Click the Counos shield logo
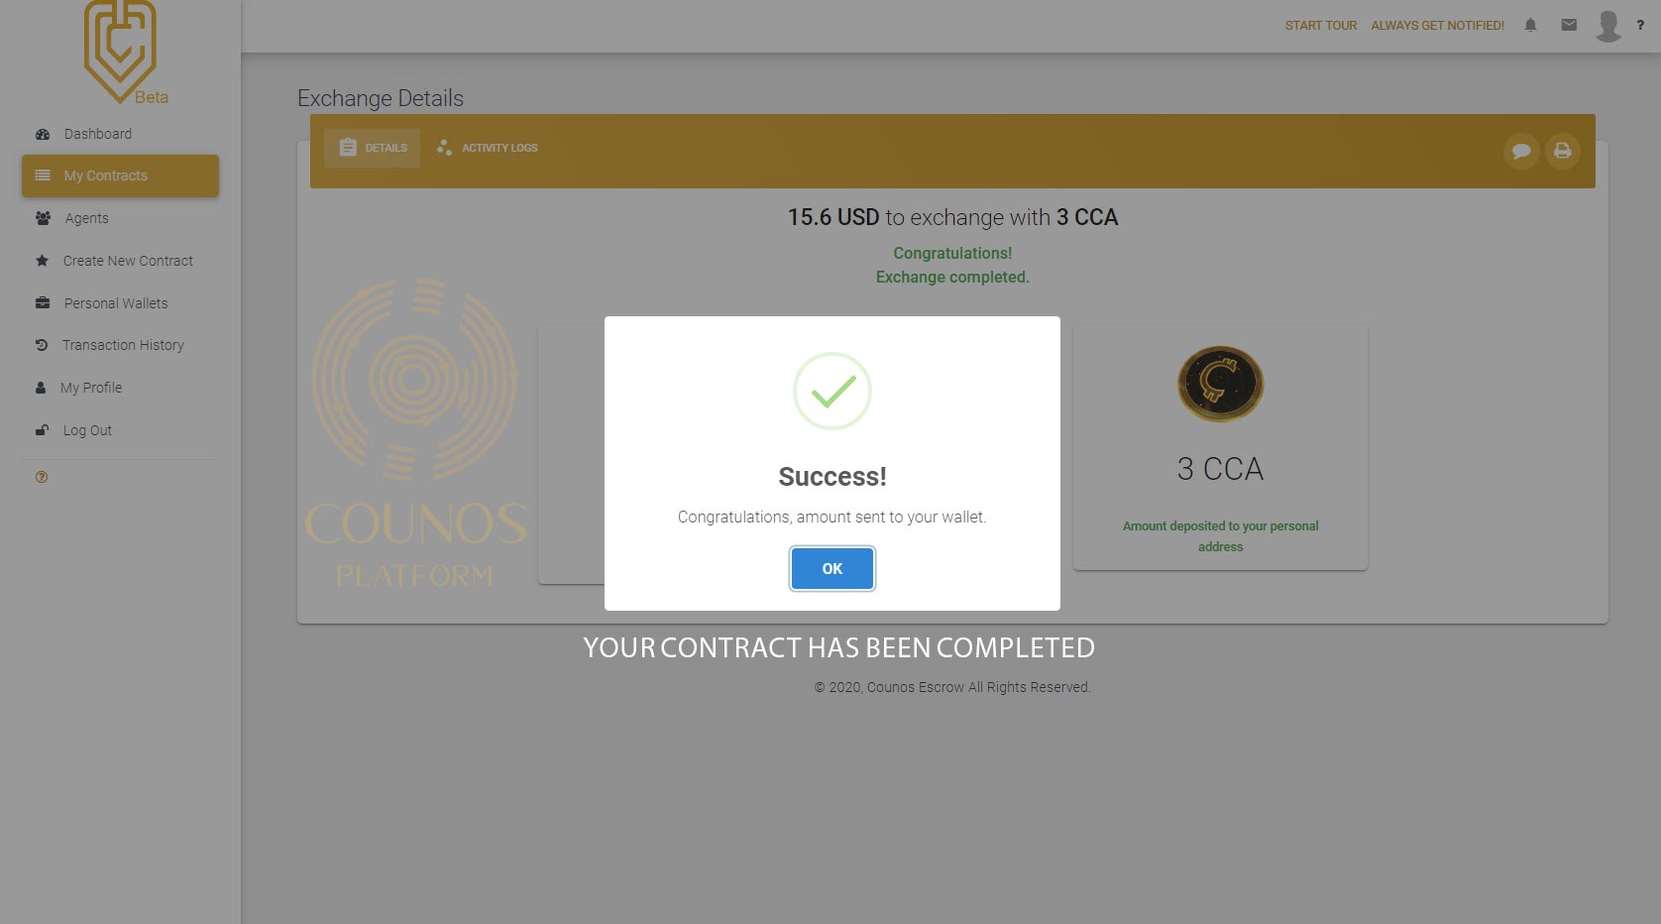The height and width of the screenshot is (924, 1661). coord(120,51)
